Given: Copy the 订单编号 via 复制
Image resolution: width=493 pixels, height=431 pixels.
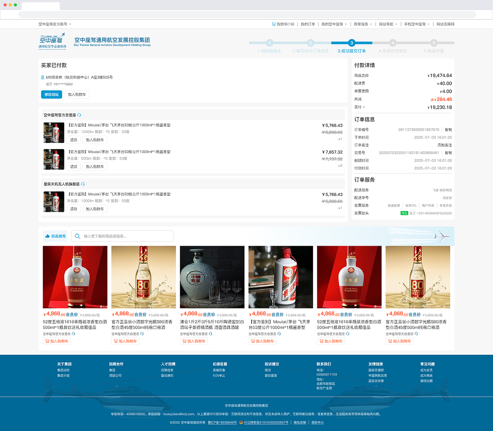Looking at the screenshot, I should [448, 130].
